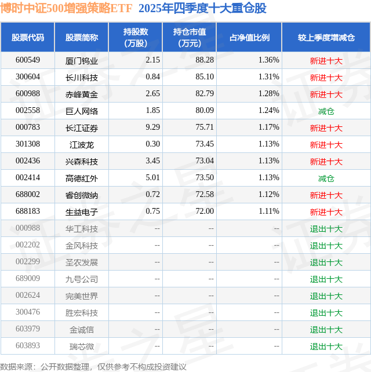Click the 持股数(万股) column header
Viewport: 371px width, 372px height.
click(136, 38)
